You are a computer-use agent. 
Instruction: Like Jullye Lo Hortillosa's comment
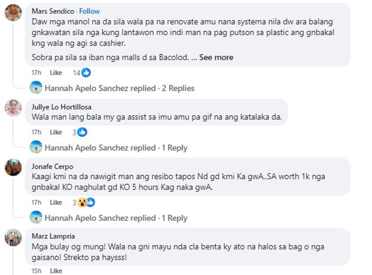tap(56, 132)
